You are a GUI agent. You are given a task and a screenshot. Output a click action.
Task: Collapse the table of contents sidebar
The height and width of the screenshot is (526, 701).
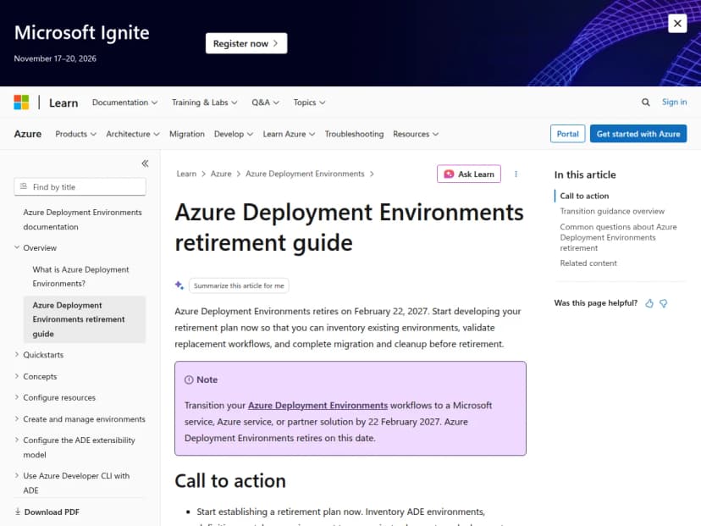point(145,163)
